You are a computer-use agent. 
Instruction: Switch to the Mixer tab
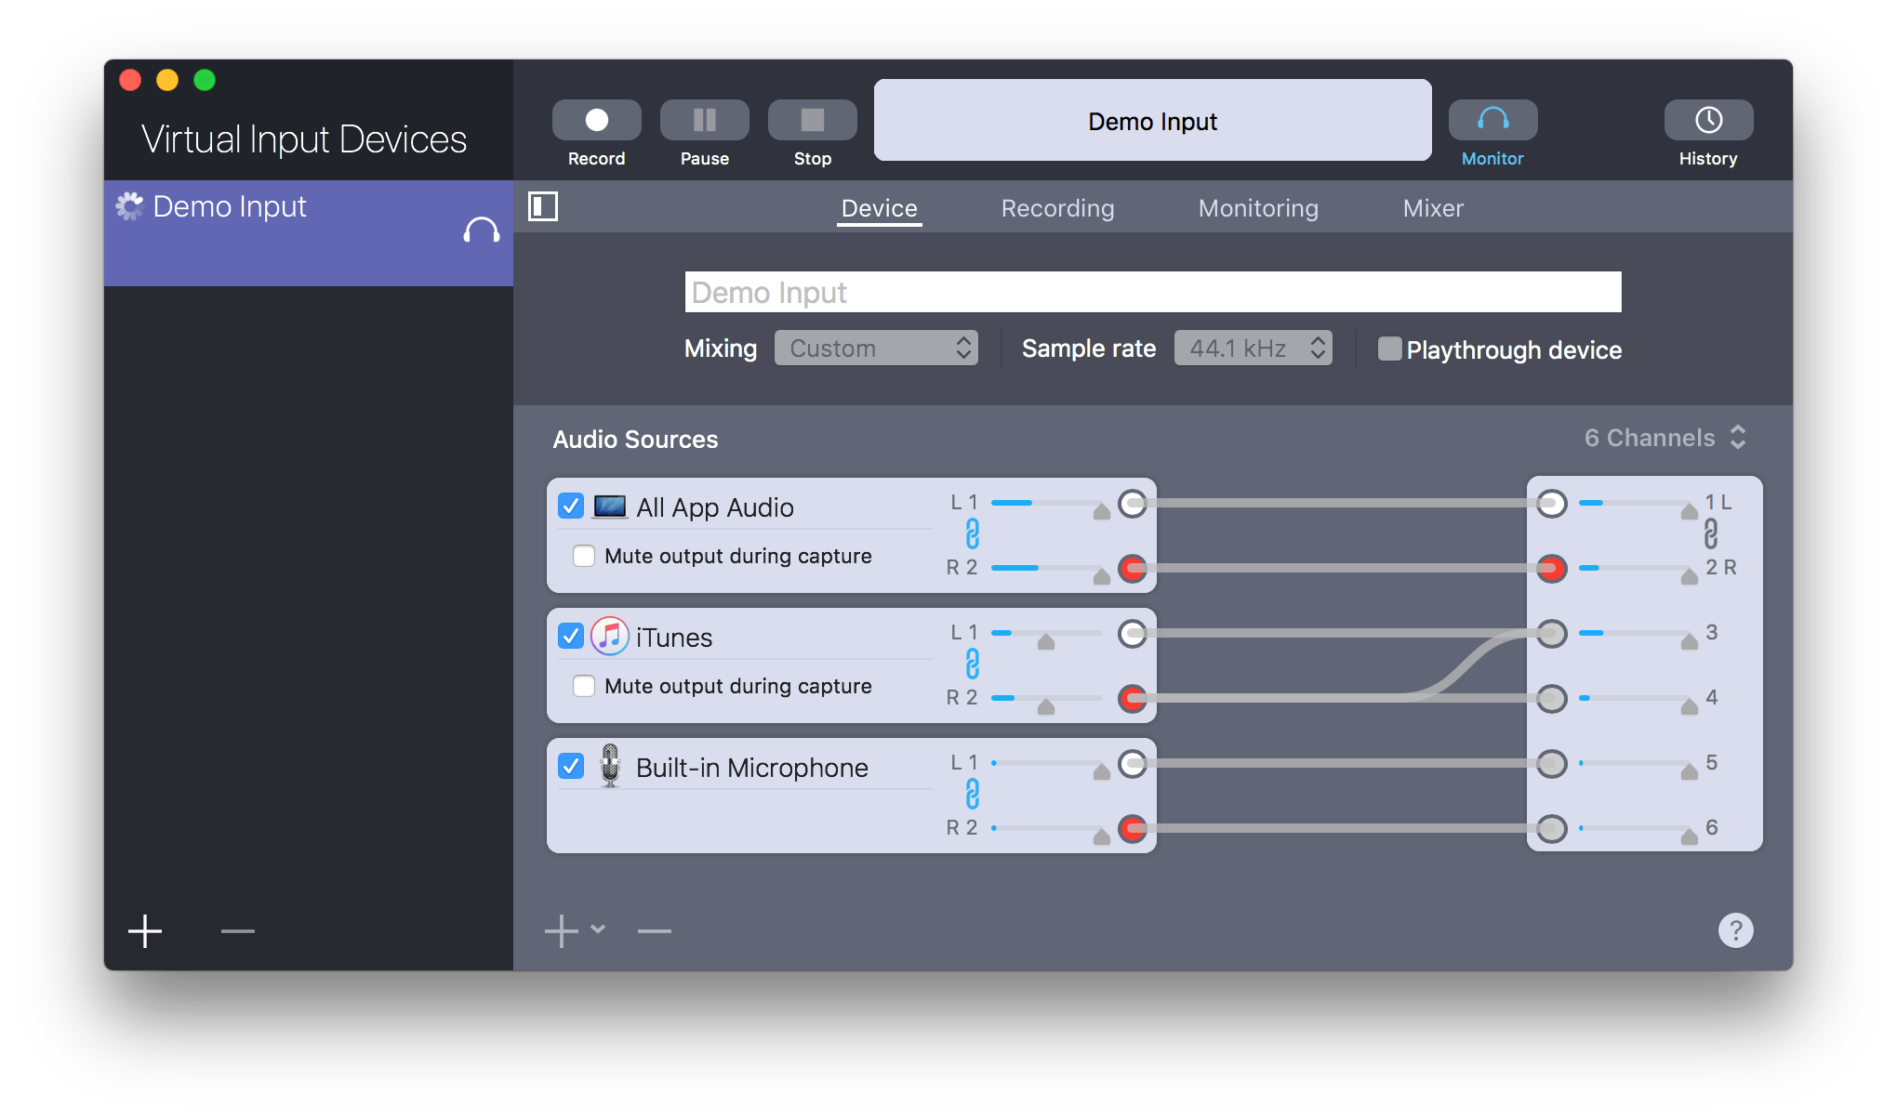click(1432, 208)
